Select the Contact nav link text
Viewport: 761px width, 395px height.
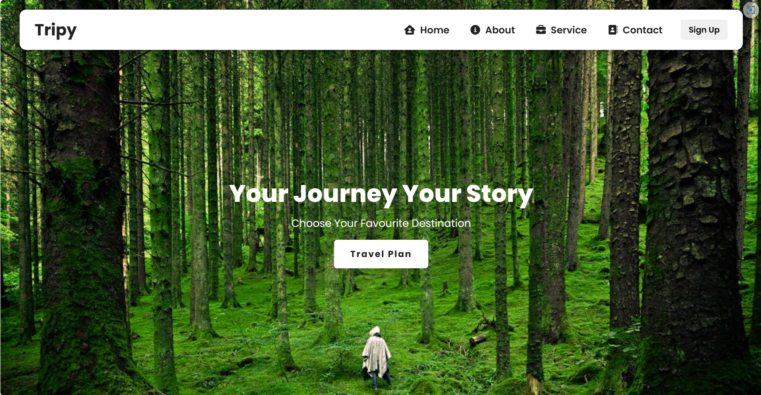642,30
